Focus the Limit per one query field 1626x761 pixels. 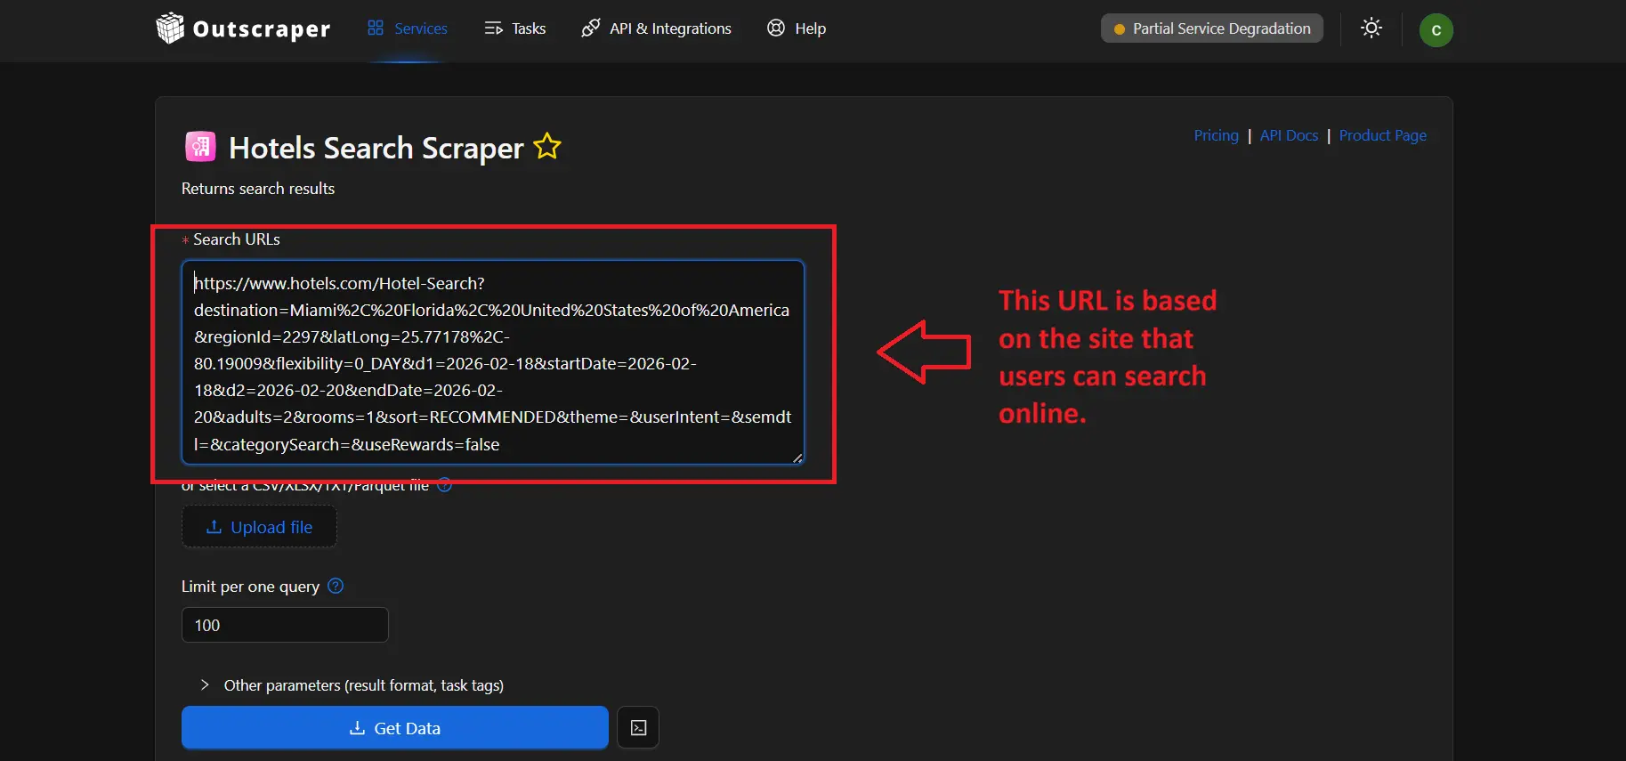click(x=285, y=625)
